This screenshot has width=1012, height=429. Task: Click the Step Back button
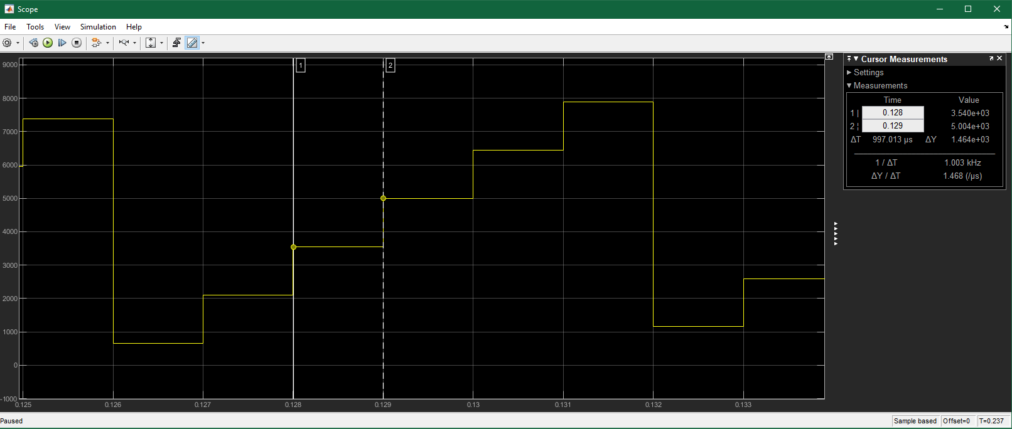coord(33,43)
